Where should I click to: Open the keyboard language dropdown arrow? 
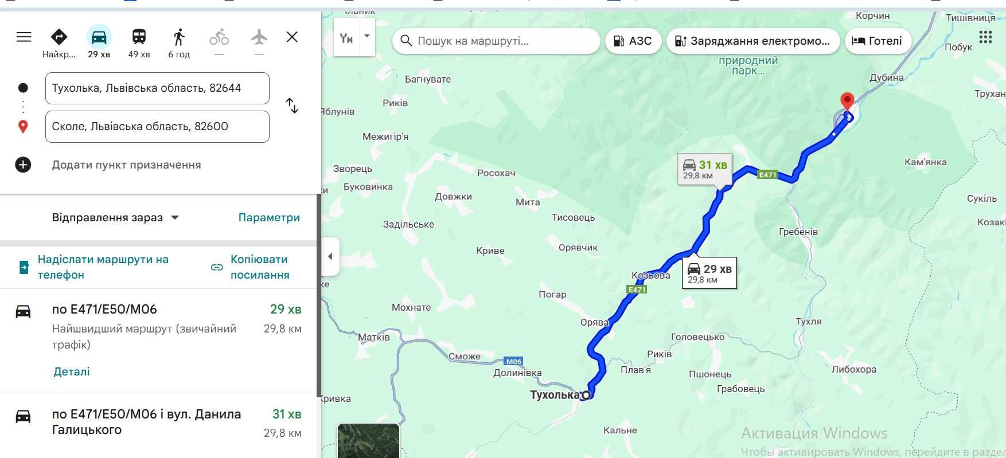point(367,36)
